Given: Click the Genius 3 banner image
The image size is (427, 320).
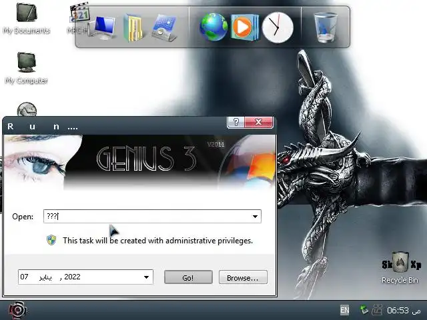Looking at the screenshot, I should click(x=139, y=163).
